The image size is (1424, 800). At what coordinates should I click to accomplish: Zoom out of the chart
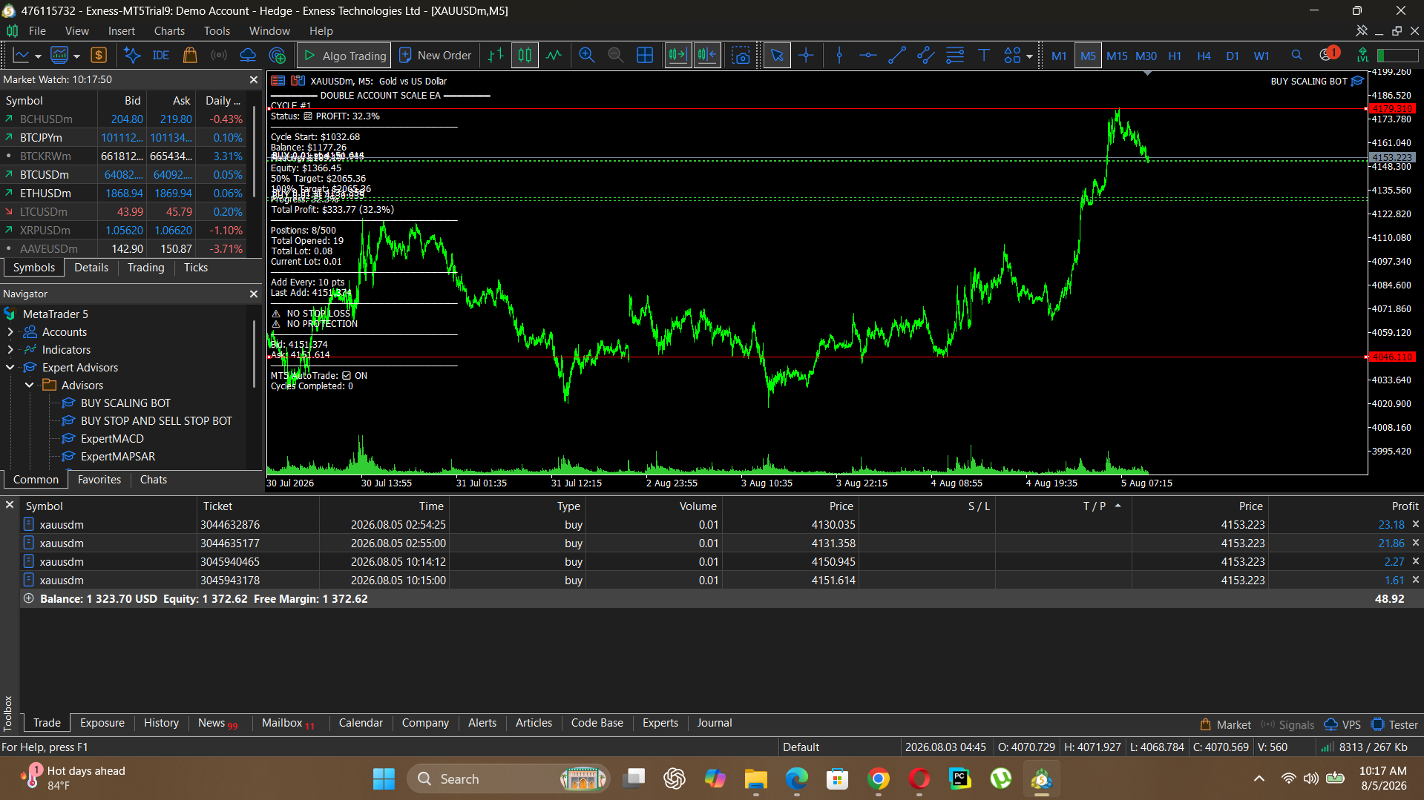click(615, 56)
